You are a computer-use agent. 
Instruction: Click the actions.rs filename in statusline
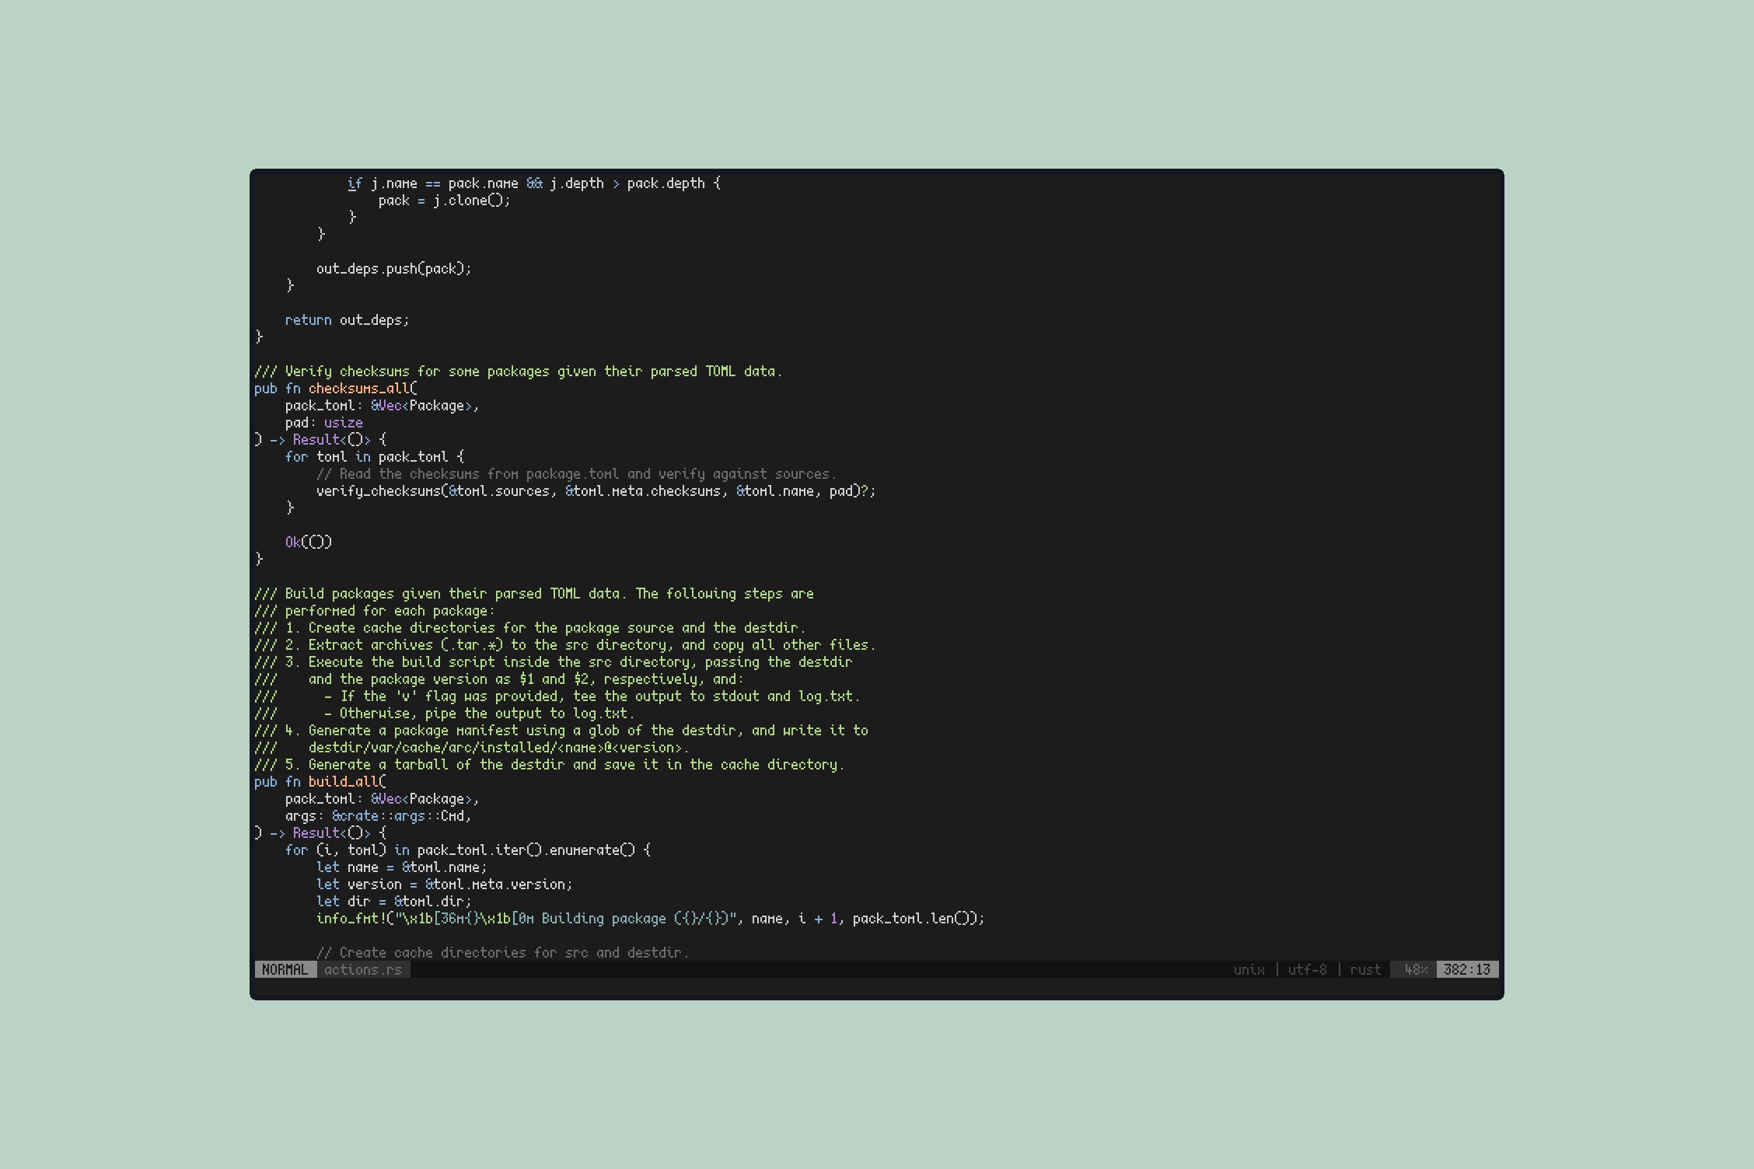363,969
